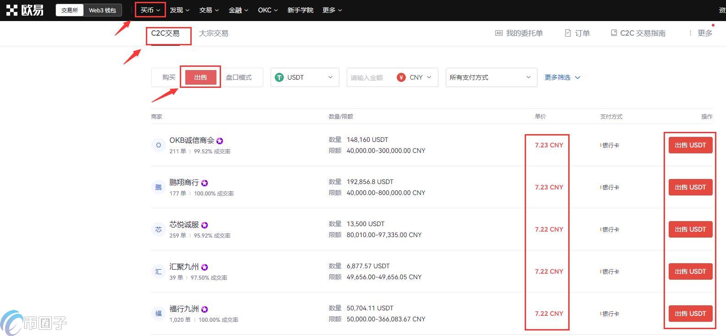The width and height of the screenshot is (726, 336).
Task: Click verified badge next to 芯悦诚服
Action: coord(205,225)
